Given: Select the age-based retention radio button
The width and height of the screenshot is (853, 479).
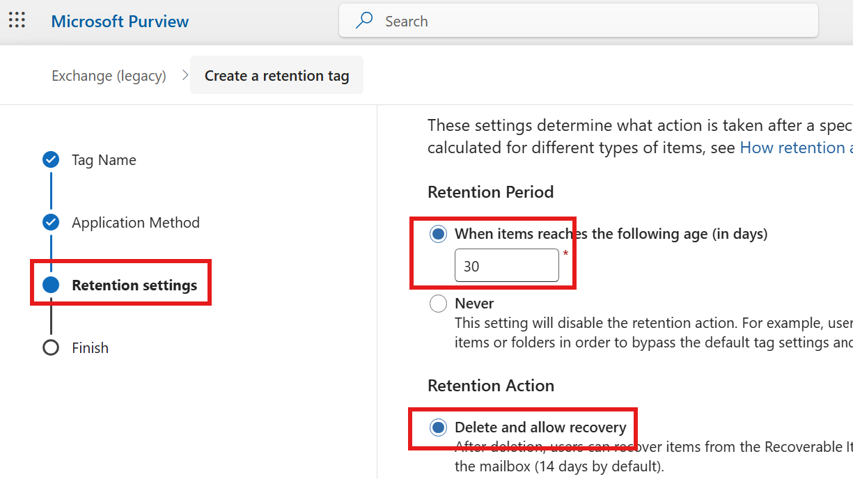Looking at the screenshot, I should [438, 234].
